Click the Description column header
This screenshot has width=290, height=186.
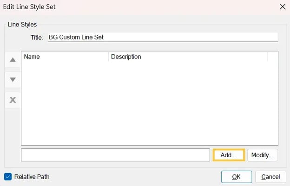click(188, 57)
